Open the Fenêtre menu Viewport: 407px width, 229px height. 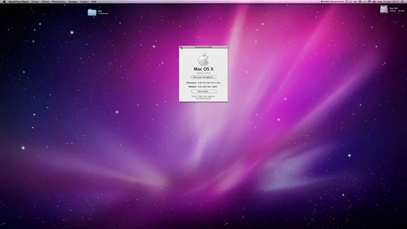click(85, 1)
